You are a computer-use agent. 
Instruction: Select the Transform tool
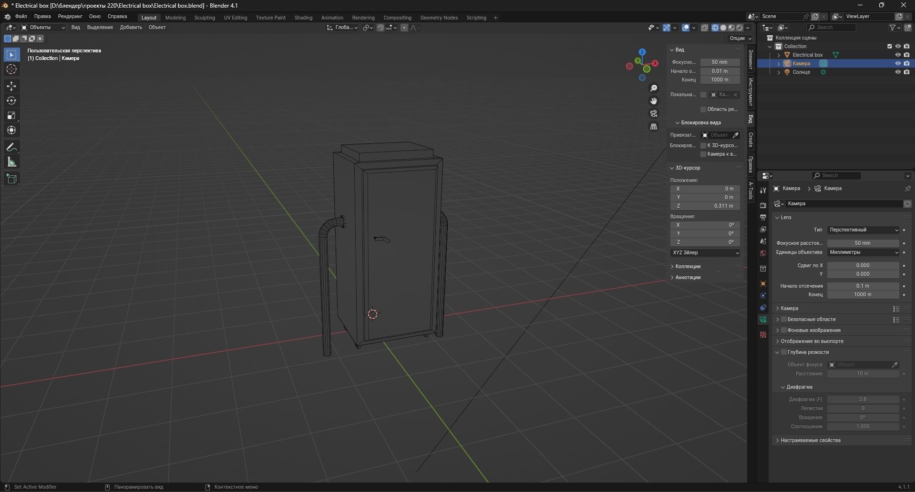coord(11,131)
